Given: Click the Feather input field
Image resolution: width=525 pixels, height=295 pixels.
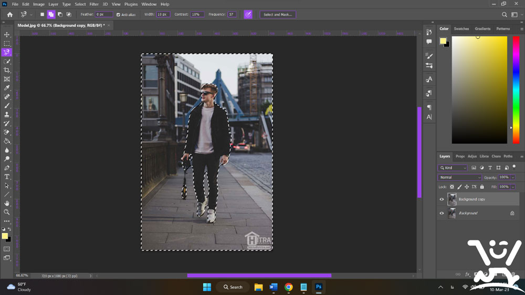Looking at the screenshot, I should click(x=104, y=14).
